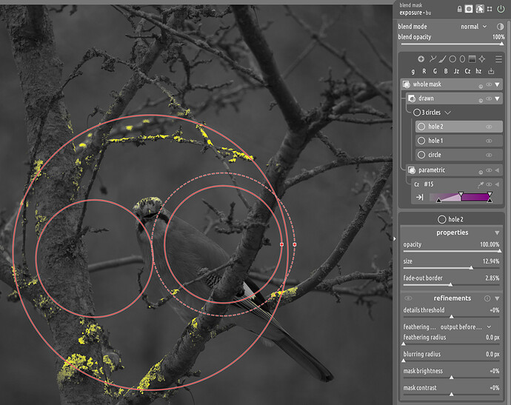Screen dimensions: 511x405
Task: Click the lock icon in exposure header
Action: (459, 10)
